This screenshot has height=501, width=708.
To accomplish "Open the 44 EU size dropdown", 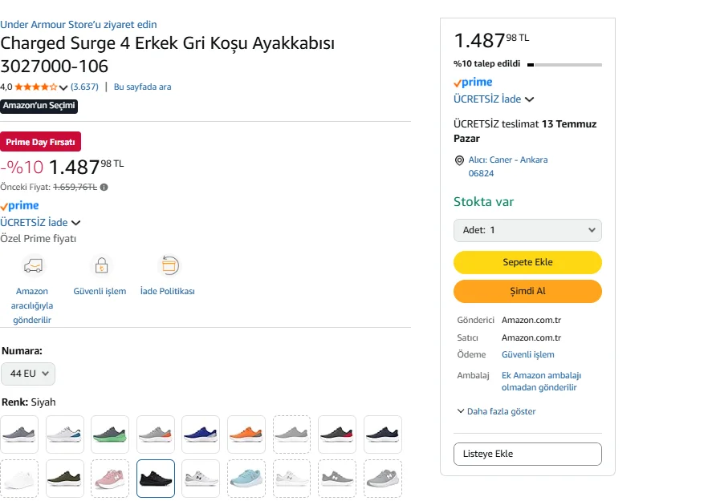I will click(28, 374).
